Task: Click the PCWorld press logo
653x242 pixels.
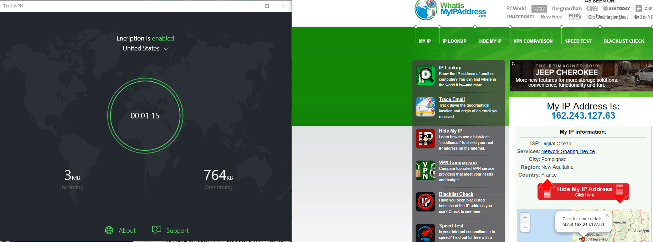Action: click(x=516, y=9)
